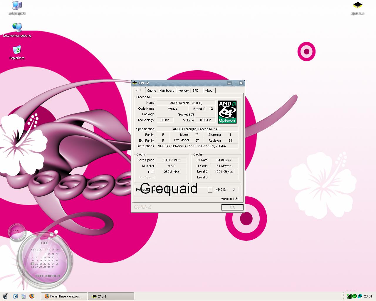Minimize the CPU-Z window
Viewport: 376px width, 301px height.
click(229, 83)
